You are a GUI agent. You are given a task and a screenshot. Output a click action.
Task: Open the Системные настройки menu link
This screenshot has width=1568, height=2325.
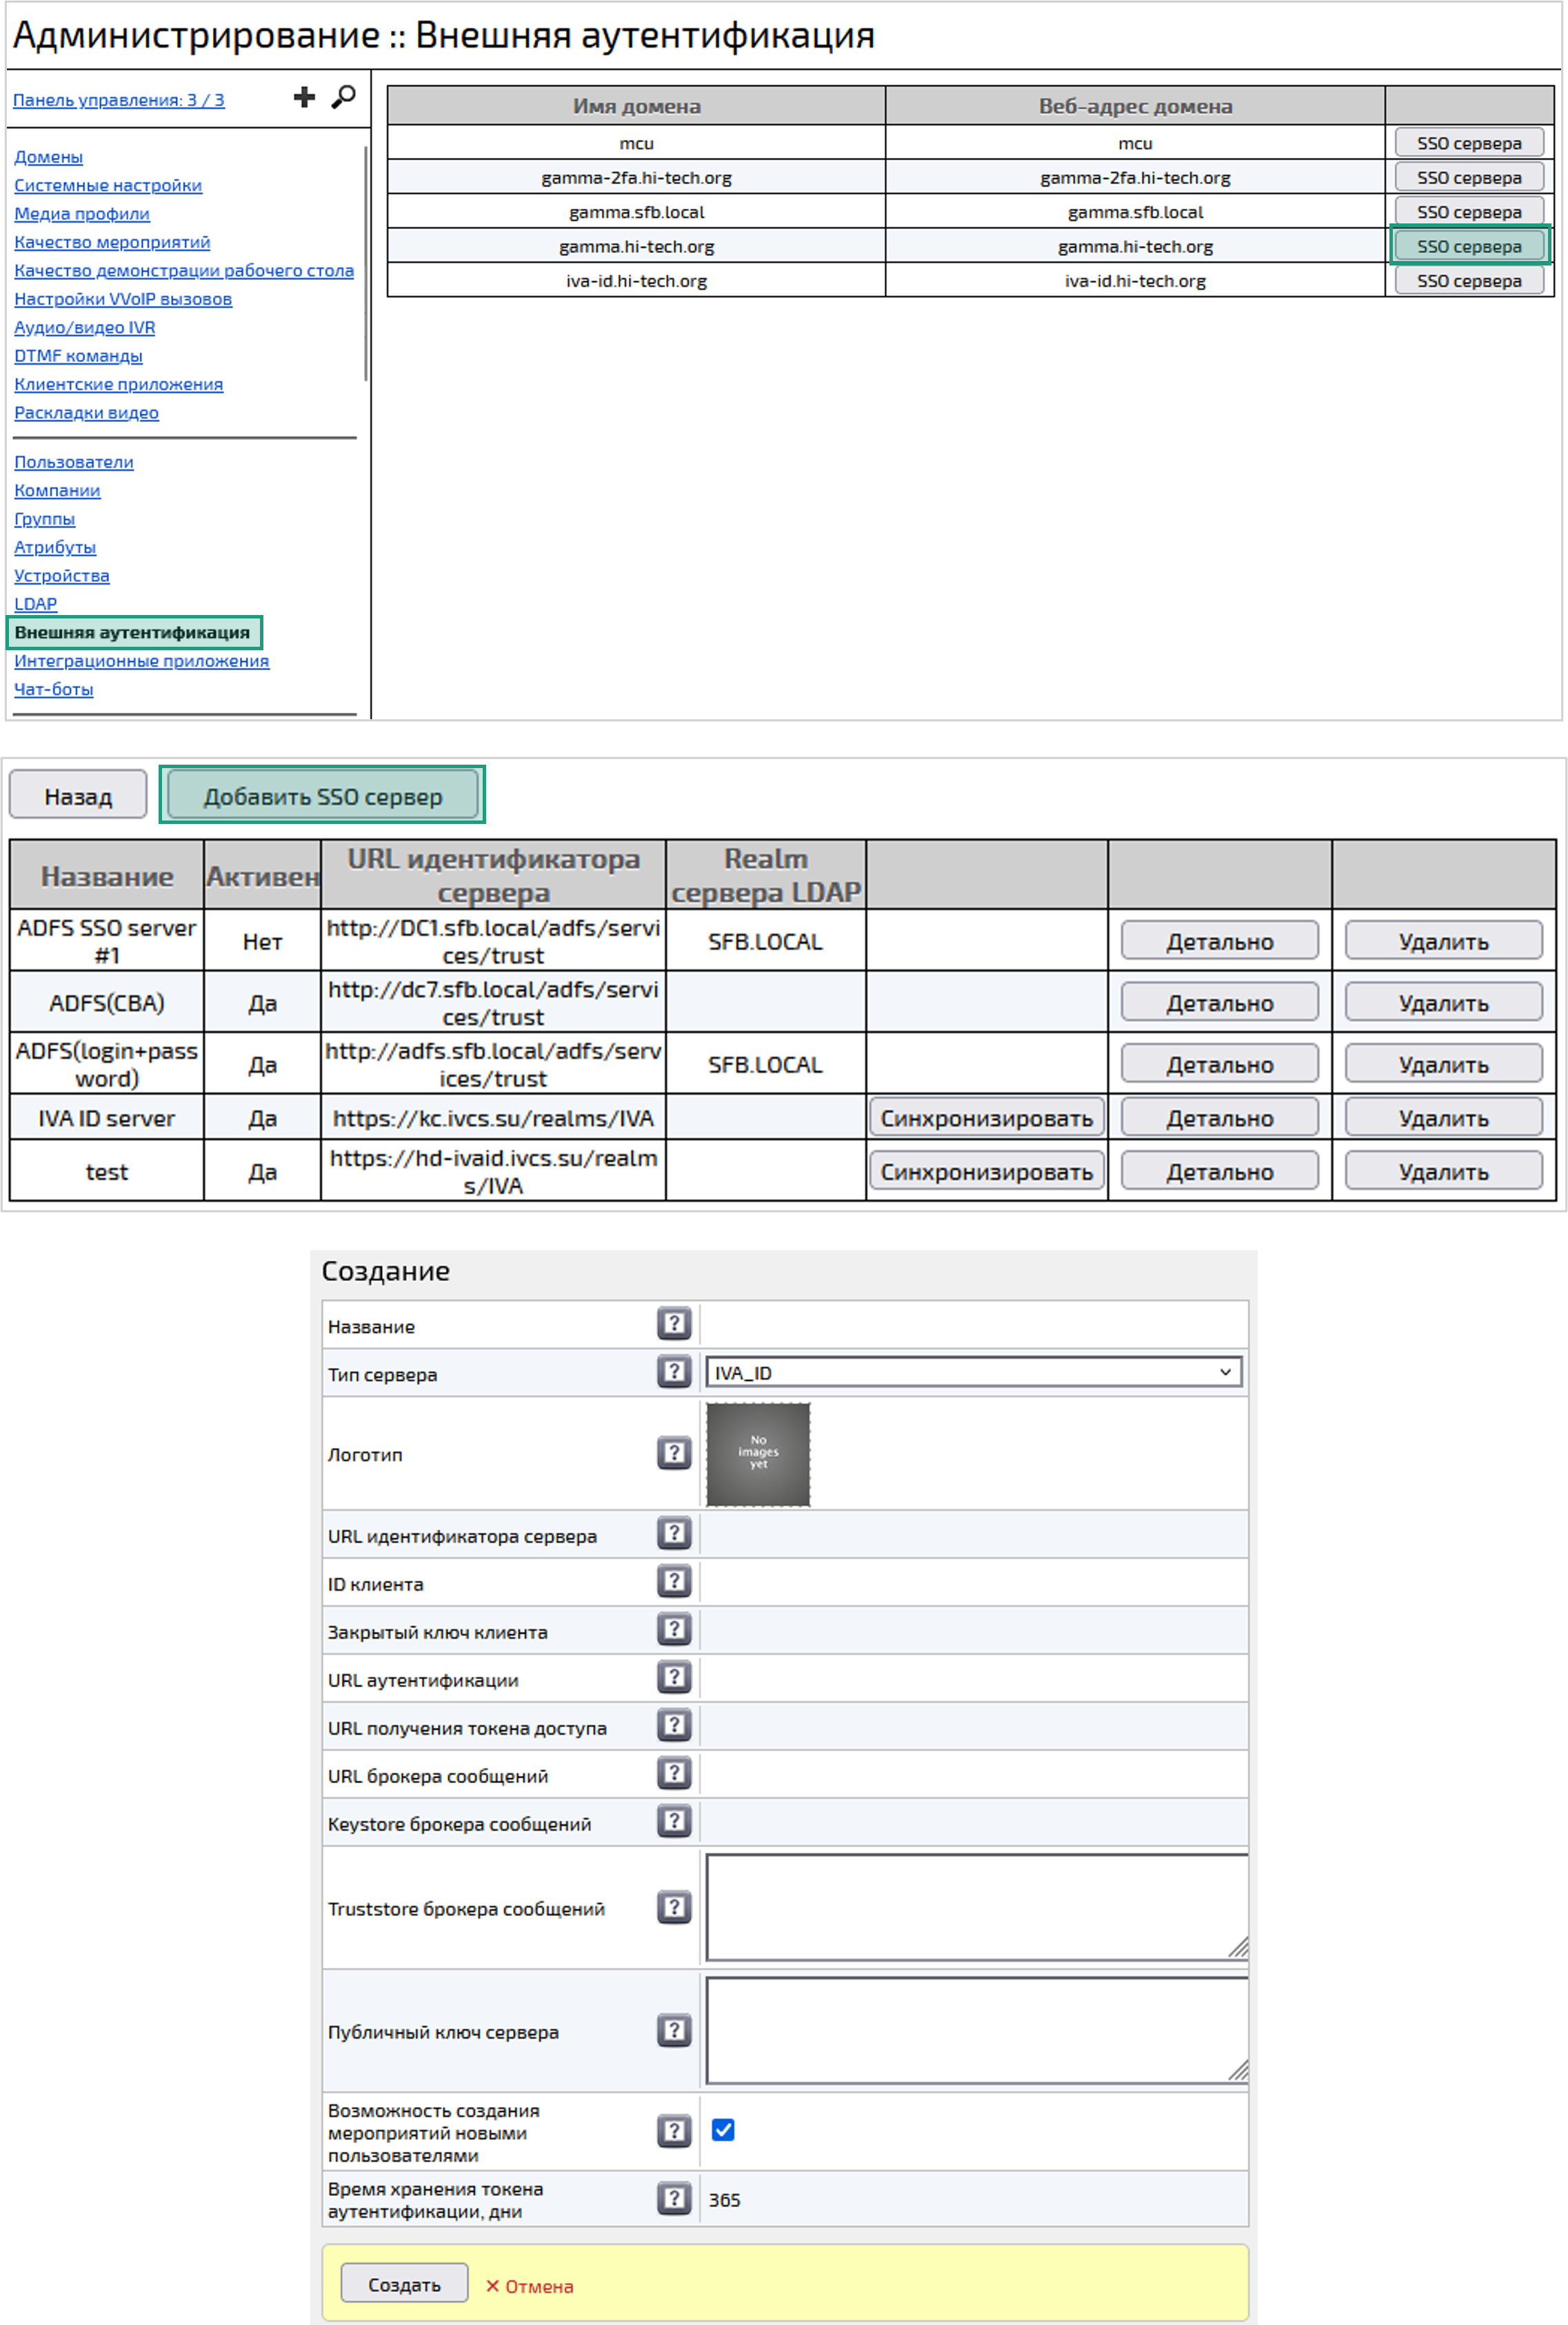[108, 185]
